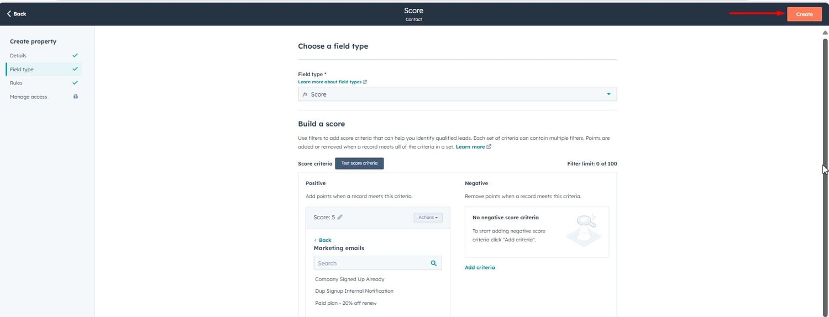Focus the Marketing emails search field
Image resolution: width=829 pixels, height=317 pixels.
click(377, 263)
